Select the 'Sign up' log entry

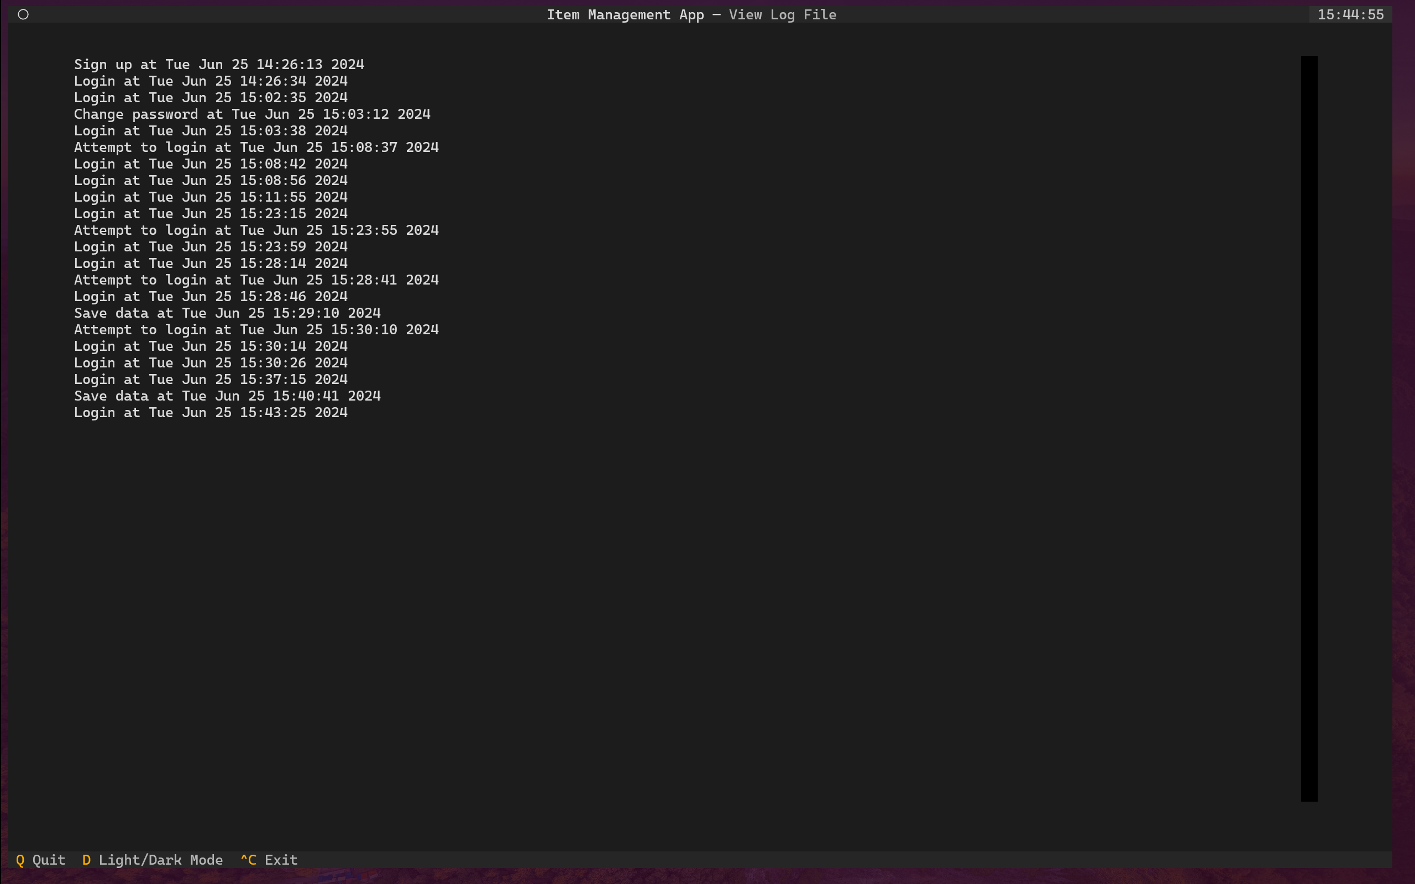pos(219,64)
